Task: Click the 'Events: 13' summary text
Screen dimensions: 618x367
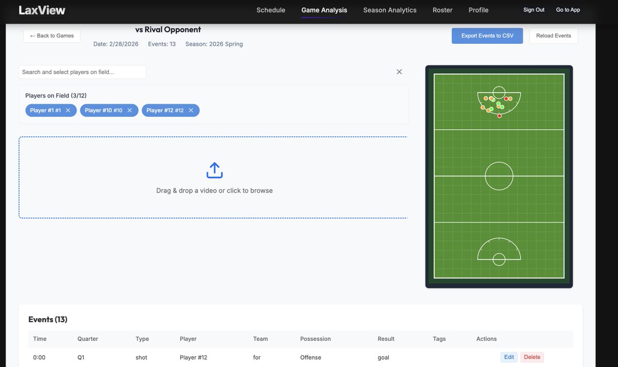Action: click(x=162, y=44)
